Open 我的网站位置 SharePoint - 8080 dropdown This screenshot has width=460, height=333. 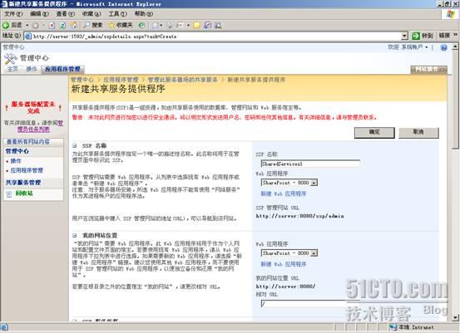click(x=289, y=253)
